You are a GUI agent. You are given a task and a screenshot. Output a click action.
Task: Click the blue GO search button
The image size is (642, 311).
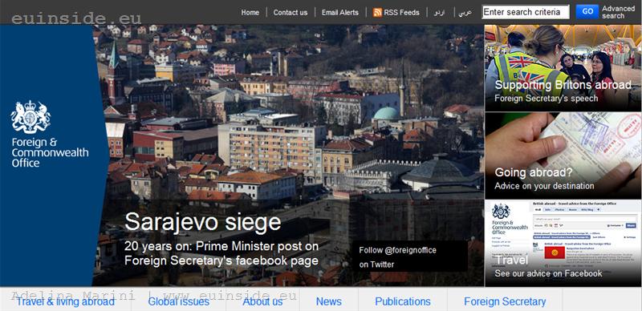click(587, 11)
